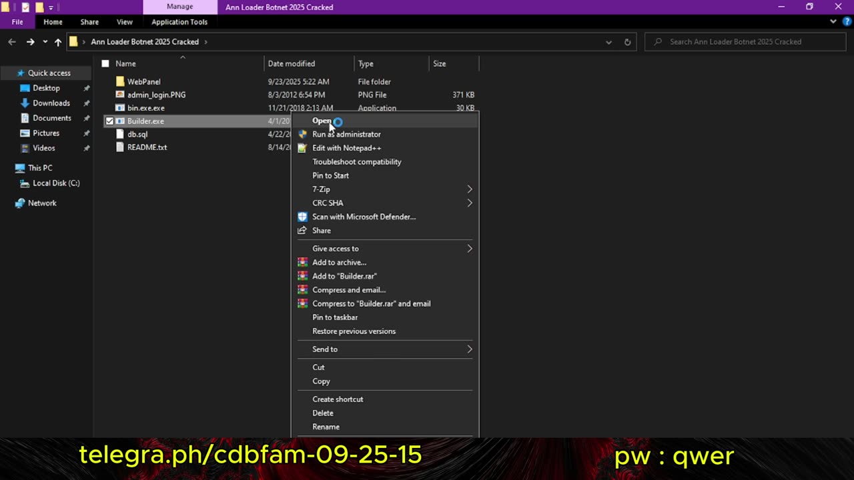This screenshot has height=480, width=854.
Task: Click the blue Help question icon
Action: point(847,21)
